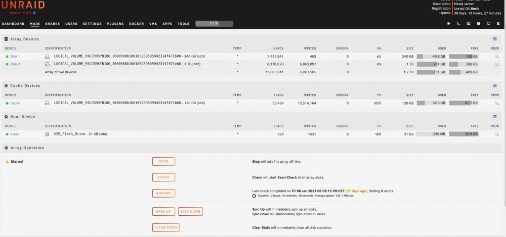The width and height of the screenshot is (506, 237).
Task: Click the Boot Device paw icon
Action: (x=6, y=117)
